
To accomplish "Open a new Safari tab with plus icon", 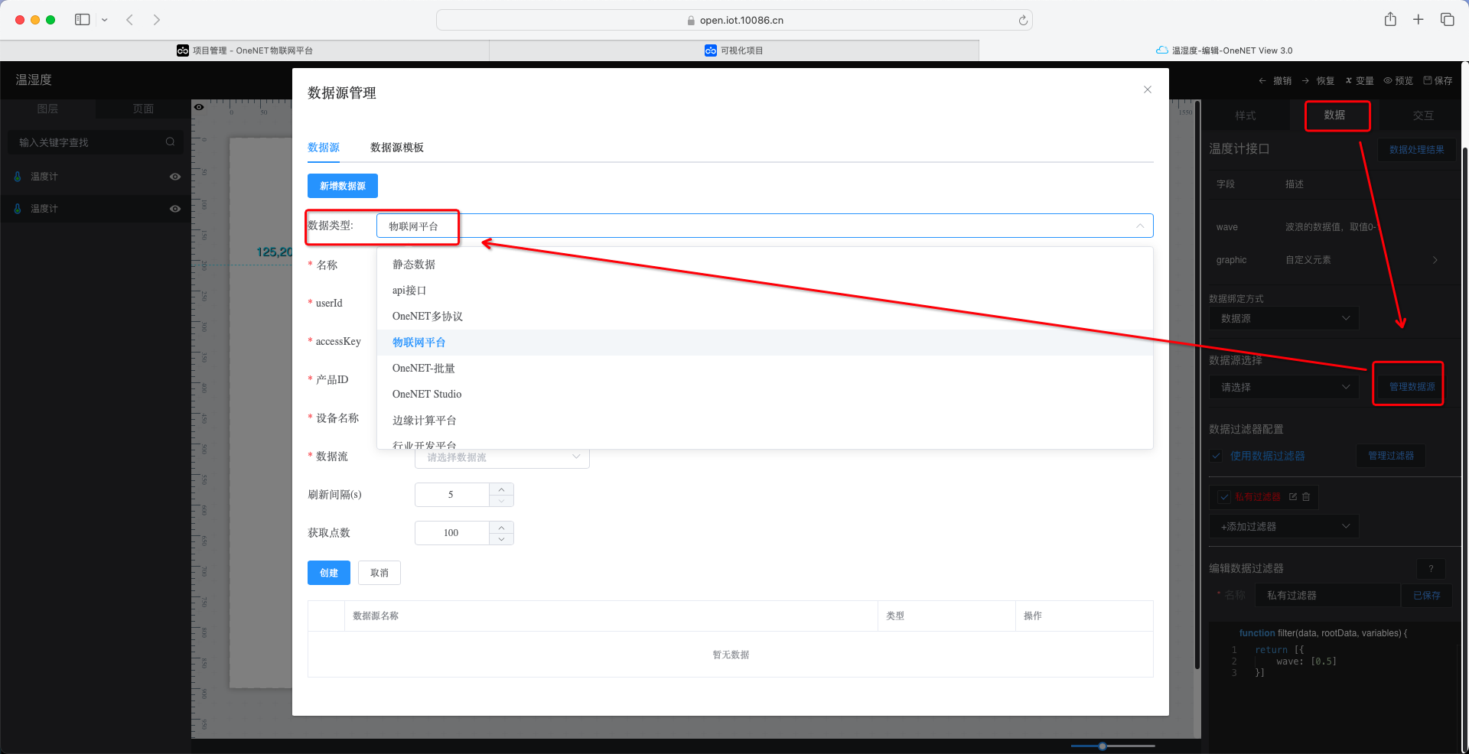I will tap(1418, 20).
